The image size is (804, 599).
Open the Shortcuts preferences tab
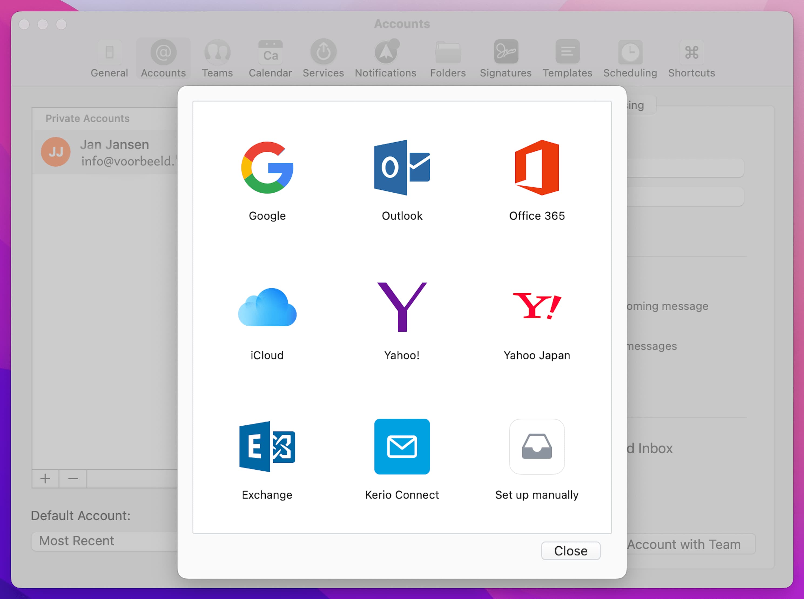(691, 59)
